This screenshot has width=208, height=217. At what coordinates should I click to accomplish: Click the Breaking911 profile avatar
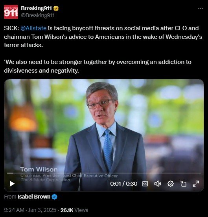(x=11, y=12)
